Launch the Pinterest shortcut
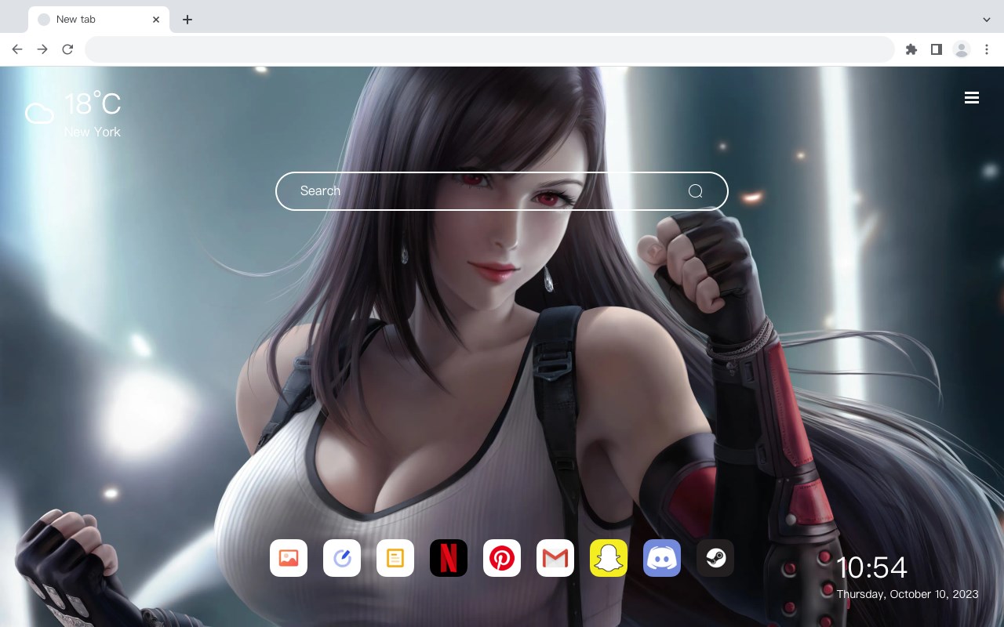The width and height of the screenshot is (1004, 627). tap(502, 558)
